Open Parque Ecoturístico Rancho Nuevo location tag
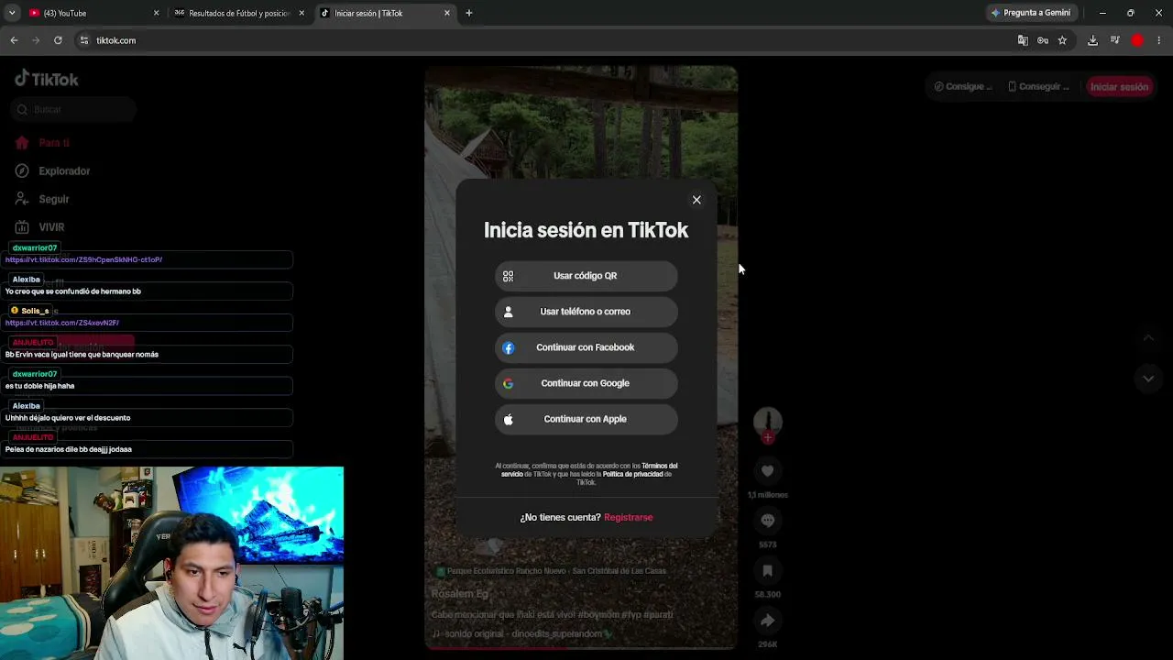1173x660 pixels. click(x=551, y=571)
